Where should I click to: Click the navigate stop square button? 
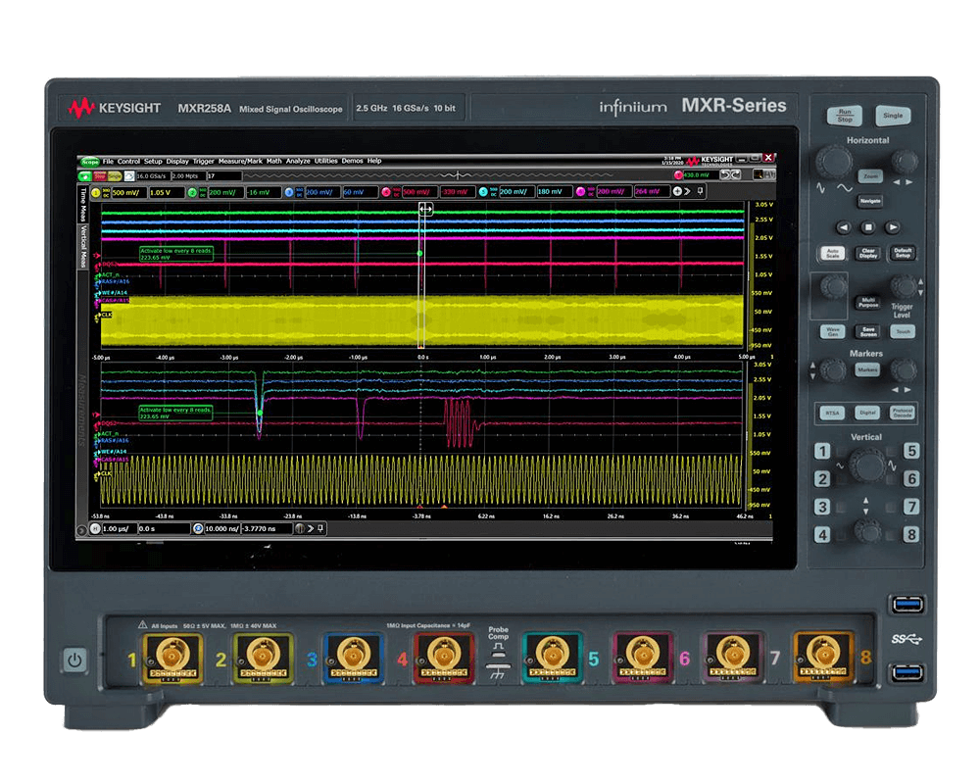[868, 226]
